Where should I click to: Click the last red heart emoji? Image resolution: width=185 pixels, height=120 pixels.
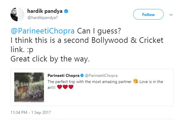71,87
